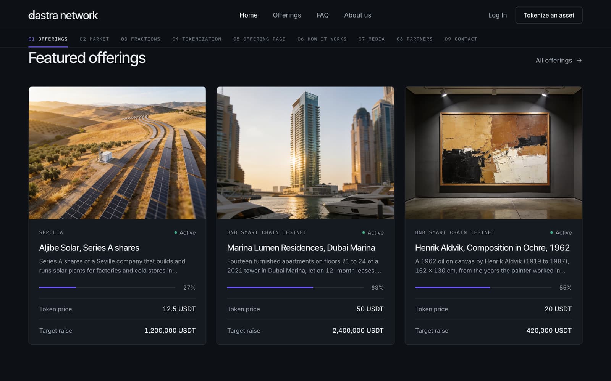Open the Dubai Marina tower image
This screenshot has height=381, width=611.
click(305, 153)
